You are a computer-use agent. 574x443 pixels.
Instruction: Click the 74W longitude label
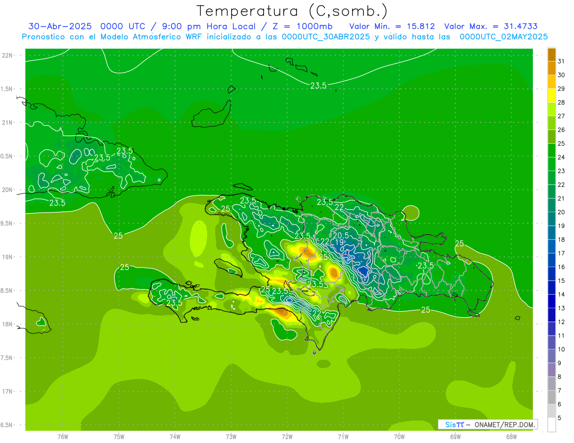(175, 437)
